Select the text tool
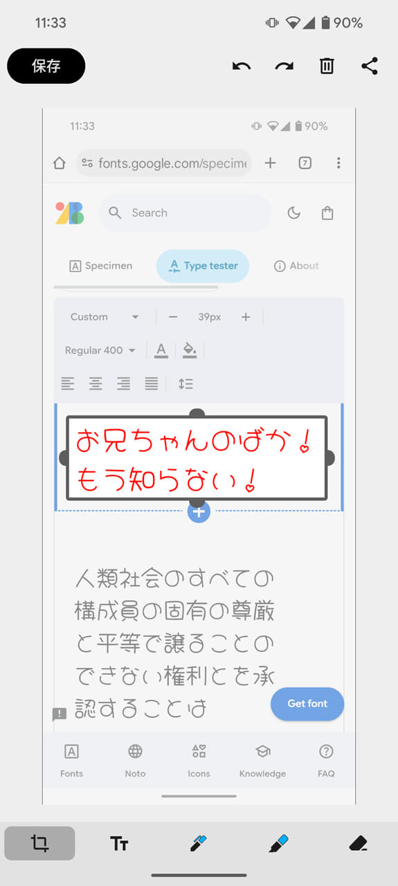This screenshot has height=886, width=398. pos(119,843)
